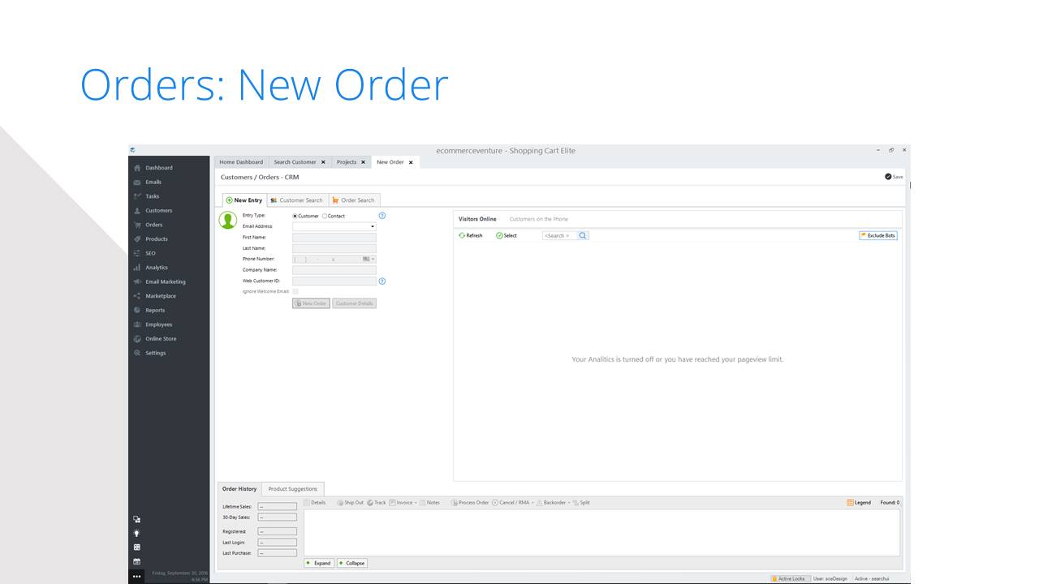Click the Select button in Visitors Online

(x=507, y=235)
